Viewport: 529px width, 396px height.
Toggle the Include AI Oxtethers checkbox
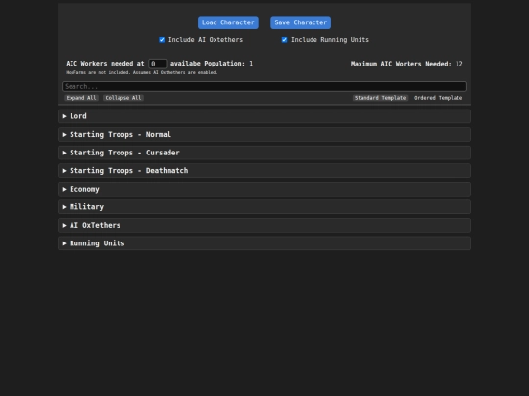[162, 40]
